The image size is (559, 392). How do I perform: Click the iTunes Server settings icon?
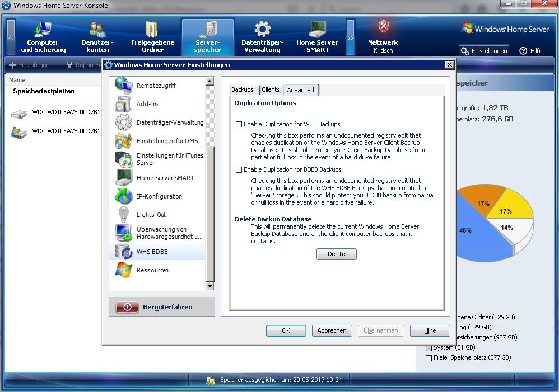pyautogui.click(x=123, y=159)
